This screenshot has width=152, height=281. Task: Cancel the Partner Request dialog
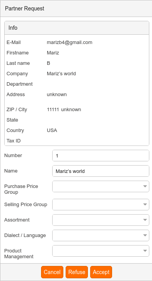pos(52,272)
